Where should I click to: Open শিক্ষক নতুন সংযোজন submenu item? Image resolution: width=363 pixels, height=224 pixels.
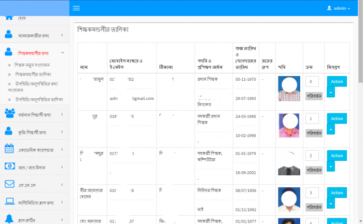tap(32, 65)
